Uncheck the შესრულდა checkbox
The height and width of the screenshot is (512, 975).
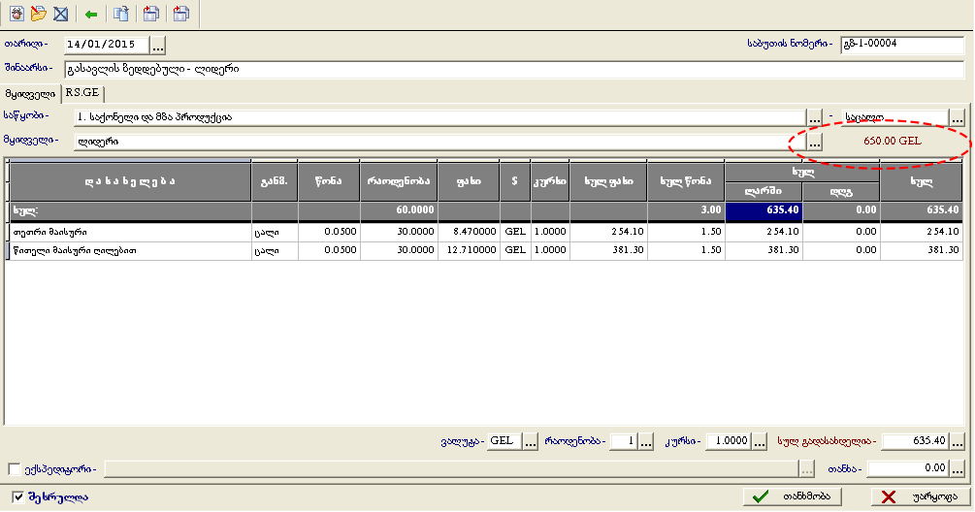[x=18, y=497]
